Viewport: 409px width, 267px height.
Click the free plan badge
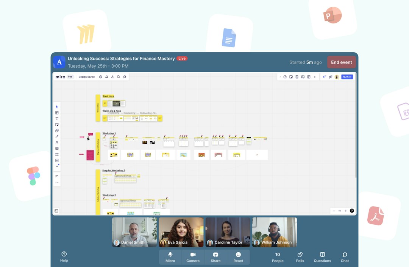(70, 77)
